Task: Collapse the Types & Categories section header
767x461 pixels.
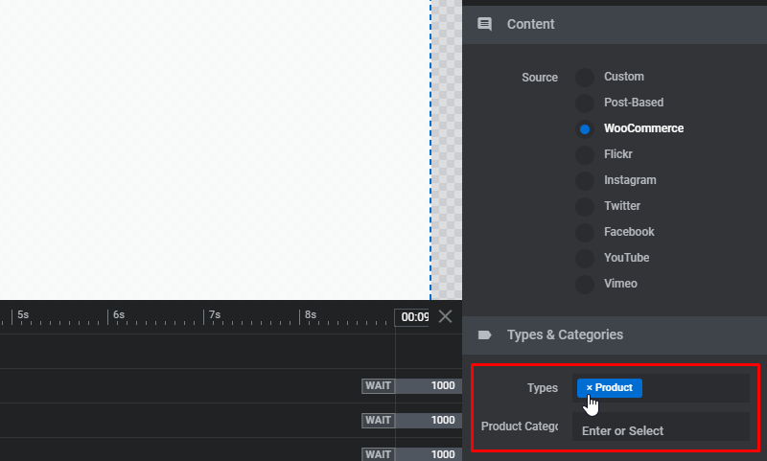Action: 615,334
